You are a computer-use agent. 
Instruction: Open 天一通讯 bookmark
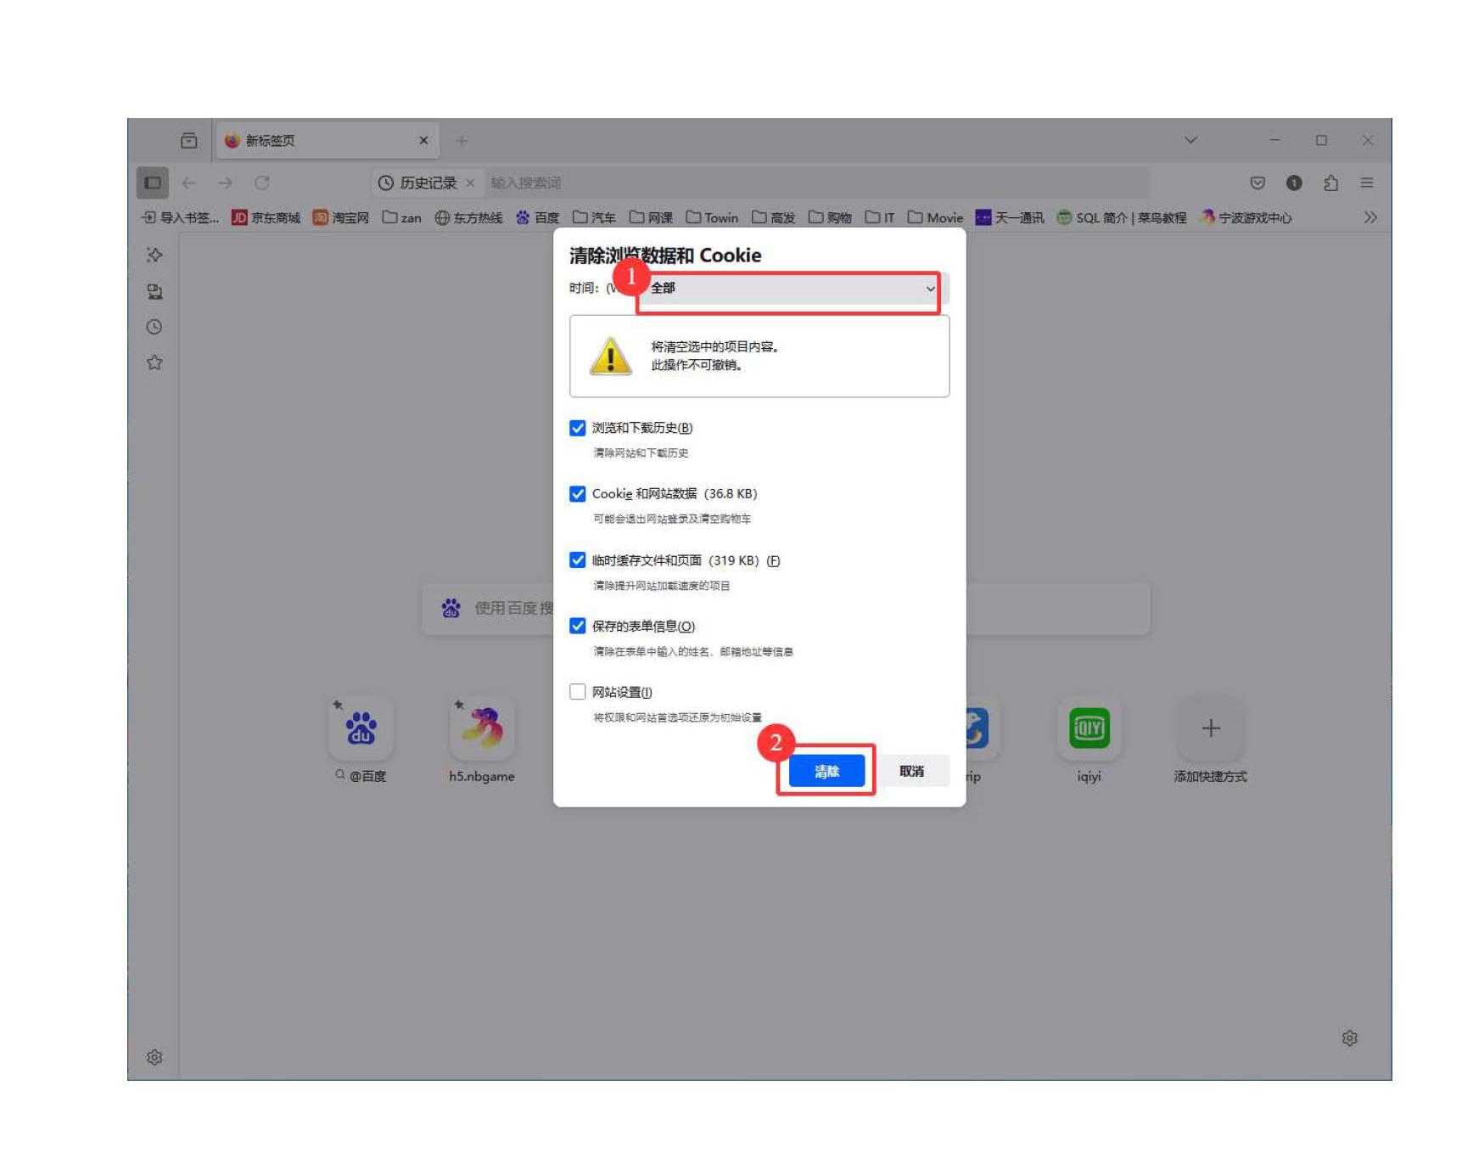pyautogui.click(x=1010, y=217)
